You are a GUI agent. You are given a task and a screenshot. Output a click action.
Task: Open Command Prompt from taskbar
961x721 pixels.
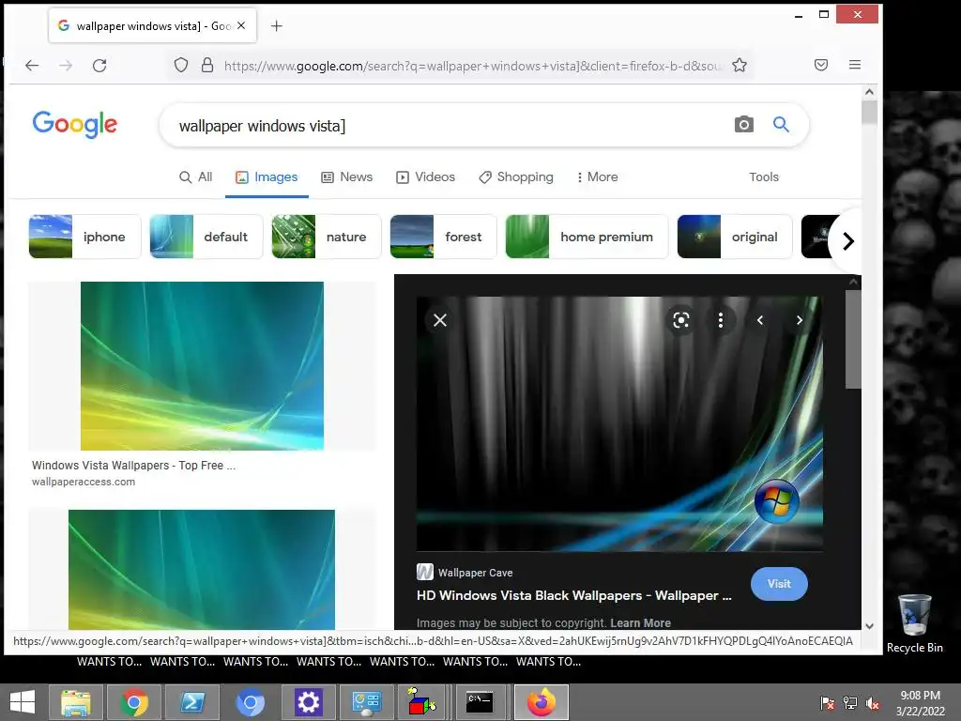coord(480,702)
